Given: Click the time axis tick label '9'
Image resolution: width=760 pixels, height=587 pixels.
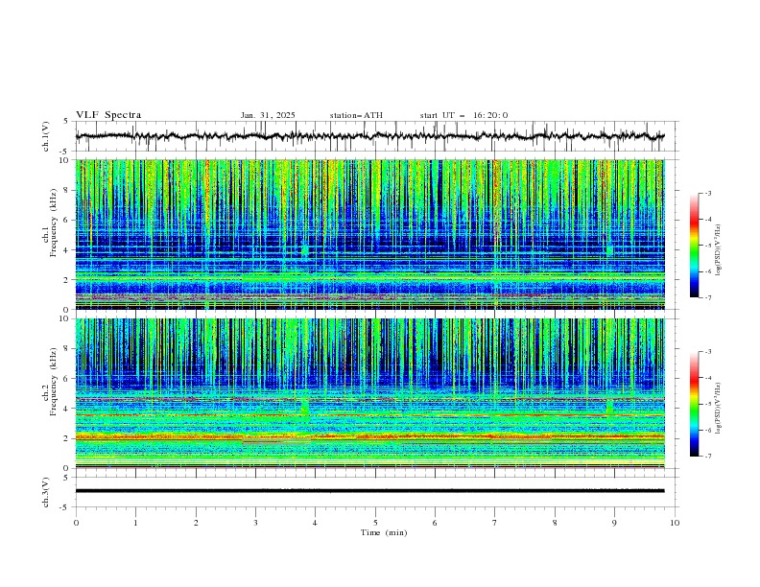Looking at the screenshot, I should [614, 523].
